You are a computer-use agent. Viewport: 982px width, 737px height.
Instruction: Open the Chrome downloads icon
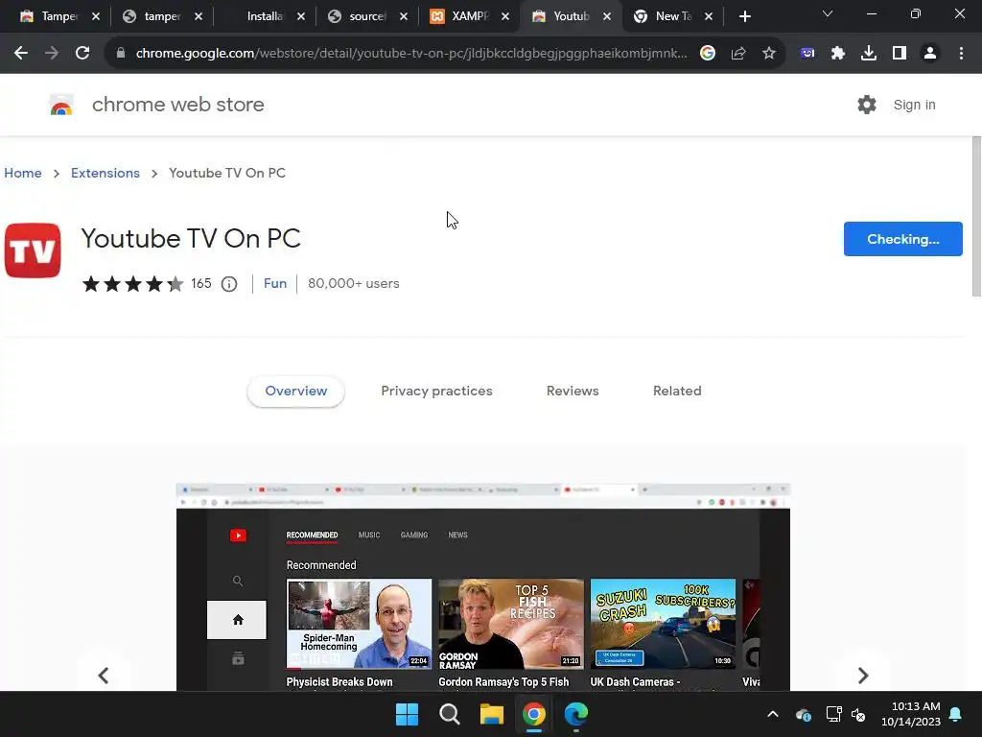(869, 54)
